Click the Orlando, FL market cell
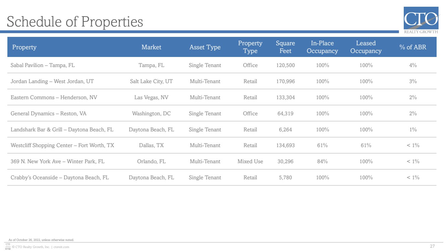 click(151, 162)
